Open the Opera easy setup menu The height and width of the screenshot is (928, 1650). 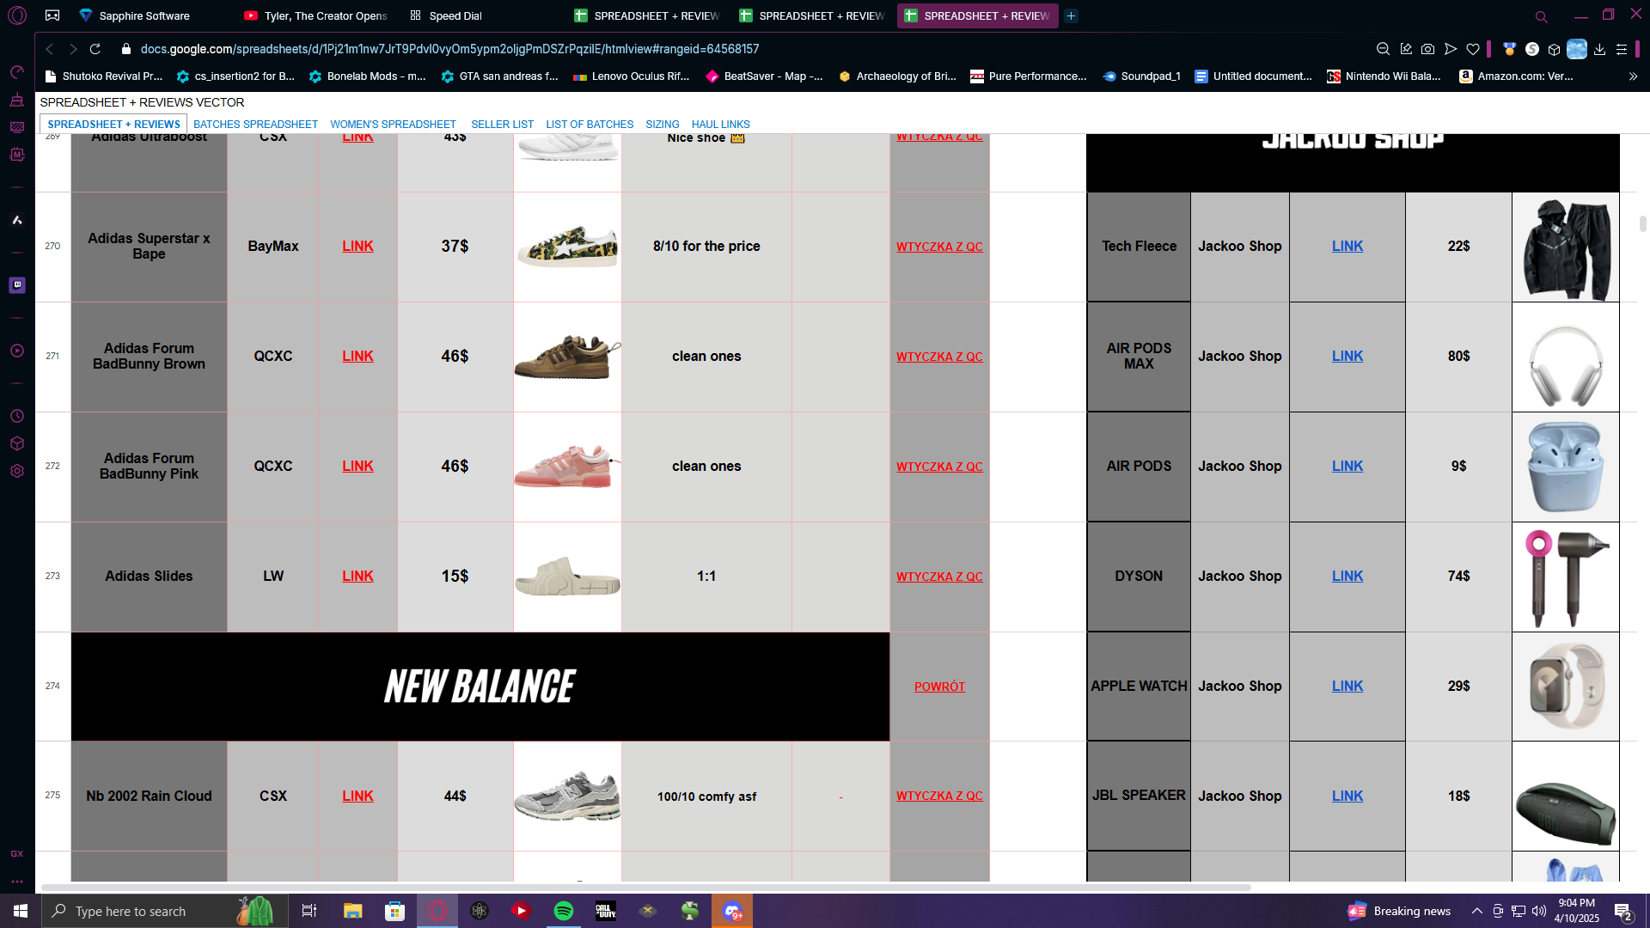point(1622,49)
